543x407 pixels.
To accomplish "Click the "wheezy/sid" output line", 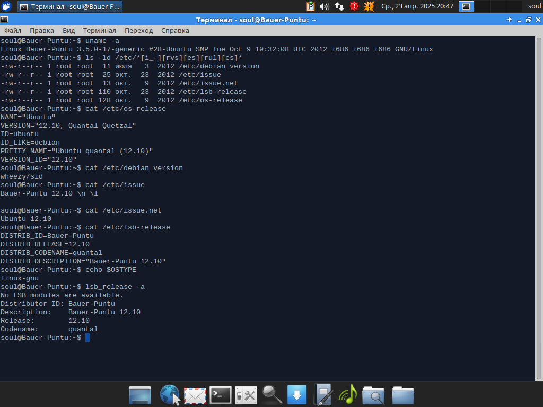I will (x=22, y=176).
